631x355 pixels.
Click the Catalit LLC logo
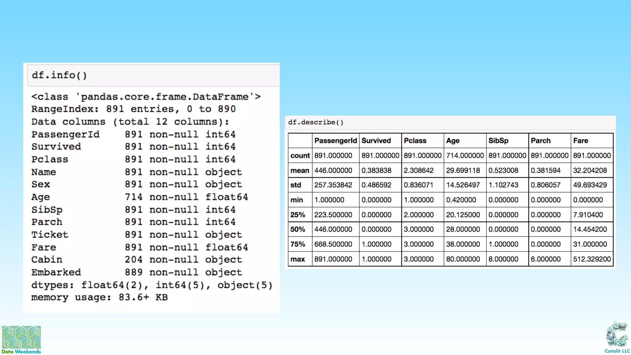coord(617,337)
